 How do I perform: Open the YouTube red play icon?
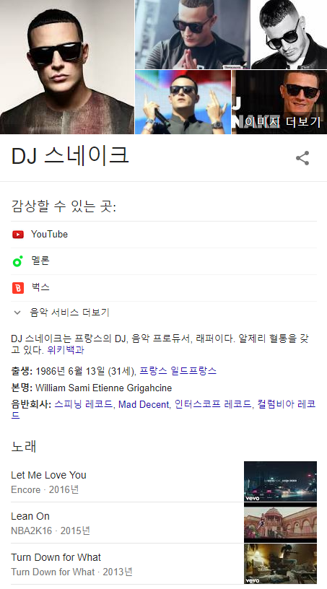pos(17,235)
